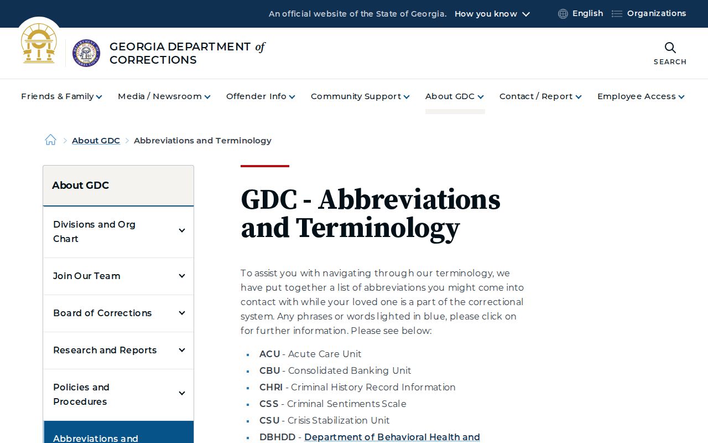
Task: Open the search magnifier icon
Action: click(x=670, y=48)
